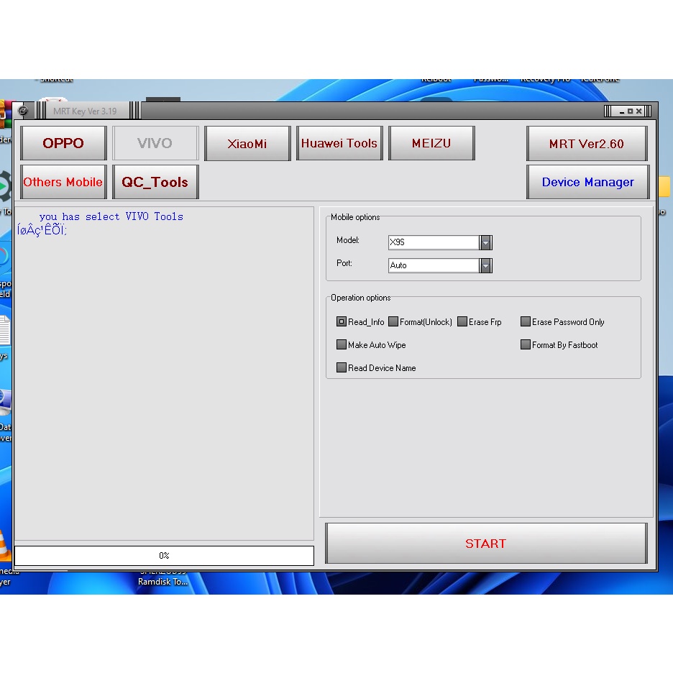Check the Make Auto Wipe box
Screen dimensions: 673x673
point(342,345)
